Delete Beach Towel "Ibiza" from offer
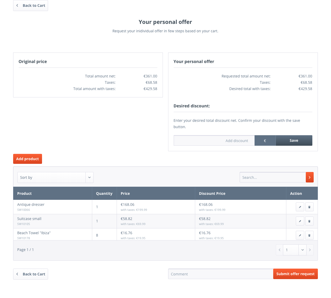Viewport: 331px width, 298px height. click(x=309, y=235)
